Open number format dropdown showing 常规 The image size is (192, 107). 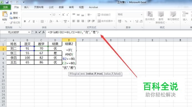tap(142, 15)
